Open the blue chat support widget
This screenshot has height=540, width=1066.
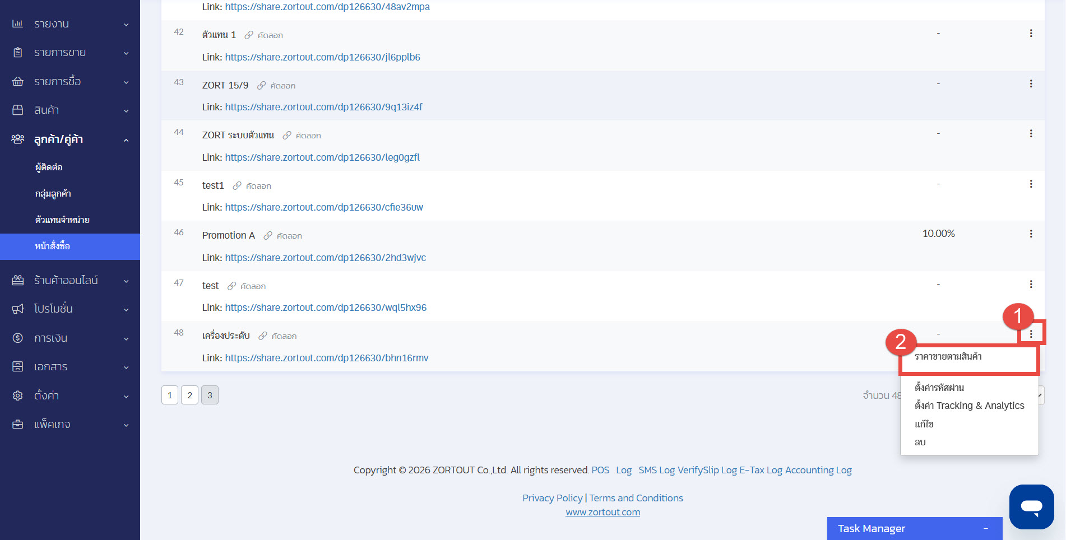(1031, 506)
